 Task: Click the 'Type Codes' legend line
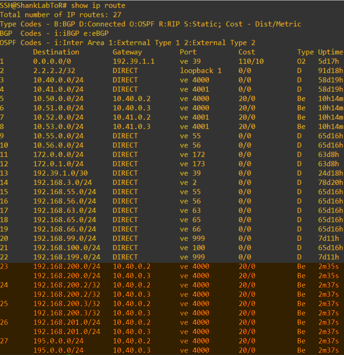coord(151,24)
